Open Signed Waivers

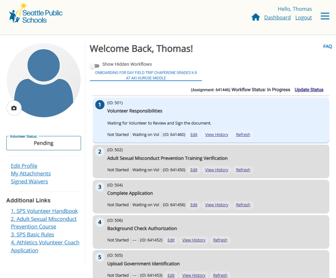29,182
